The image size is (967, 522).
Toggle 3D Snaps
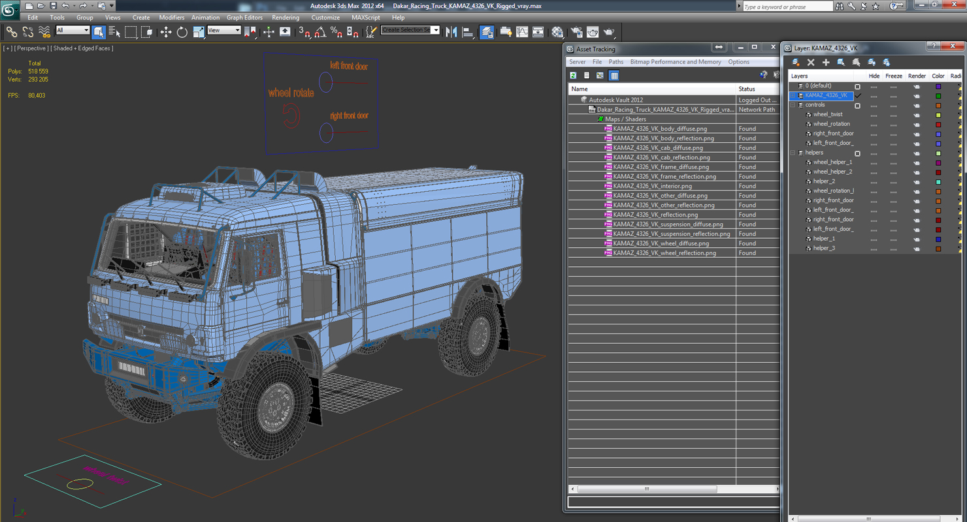tap(304, 31)
